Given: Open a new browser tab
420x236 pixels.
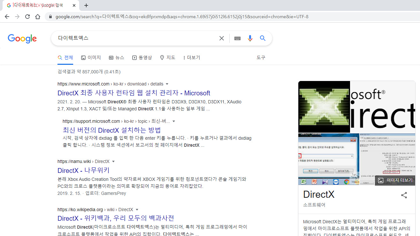Looking at the screenshot, I should [x=86, y=5].
